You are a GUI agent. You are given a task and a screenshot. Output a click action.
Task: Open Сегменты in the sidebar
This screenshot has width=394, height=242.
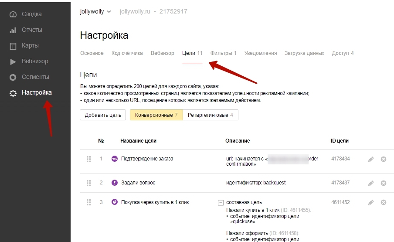[x=35, y=77]
